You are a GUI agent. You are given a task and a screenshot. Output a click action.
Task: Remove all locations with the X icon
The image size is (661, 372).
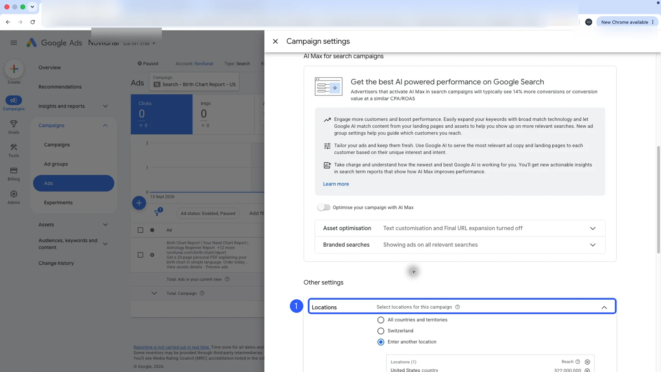587,362
